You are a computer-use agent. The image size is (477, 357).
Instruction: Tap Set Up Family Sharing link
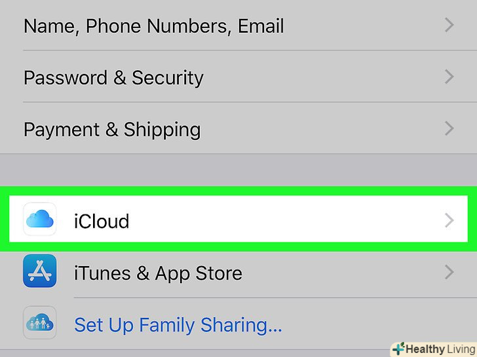click(x=178, y=324)
